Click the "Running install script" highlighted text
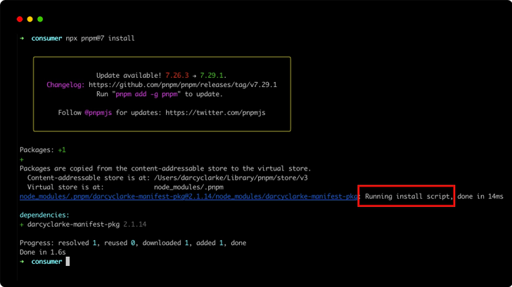 click(x=407, y=197)
